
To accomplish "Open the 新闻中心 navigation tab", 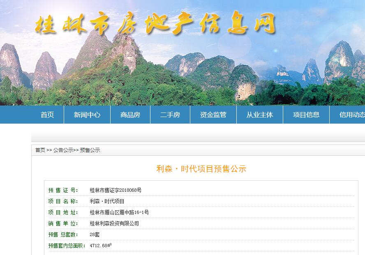I will 87,115.
